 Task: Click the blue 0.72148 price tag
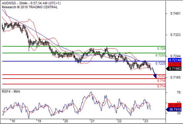[175, 60]
